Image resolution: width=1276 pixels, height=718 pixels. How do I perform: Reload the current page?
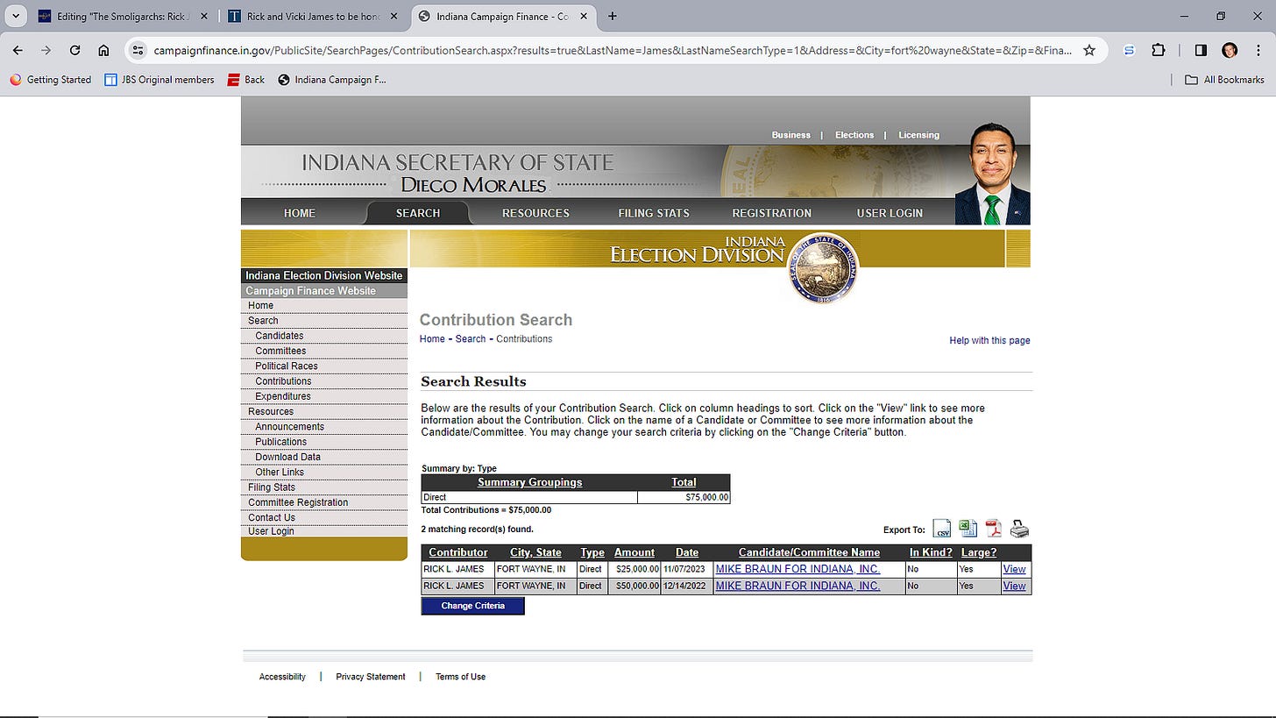[75, 50]
